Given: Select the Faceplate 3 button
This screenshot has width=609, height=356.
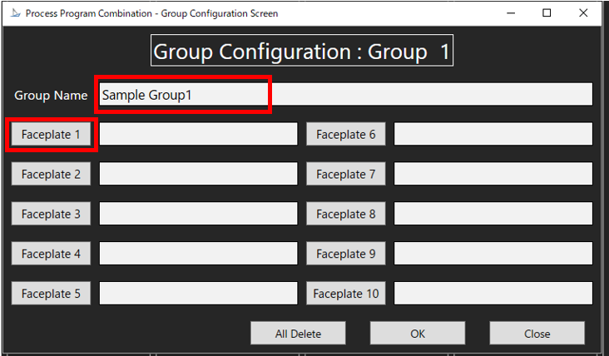Looking at the screenshot, I should [51, 214].
